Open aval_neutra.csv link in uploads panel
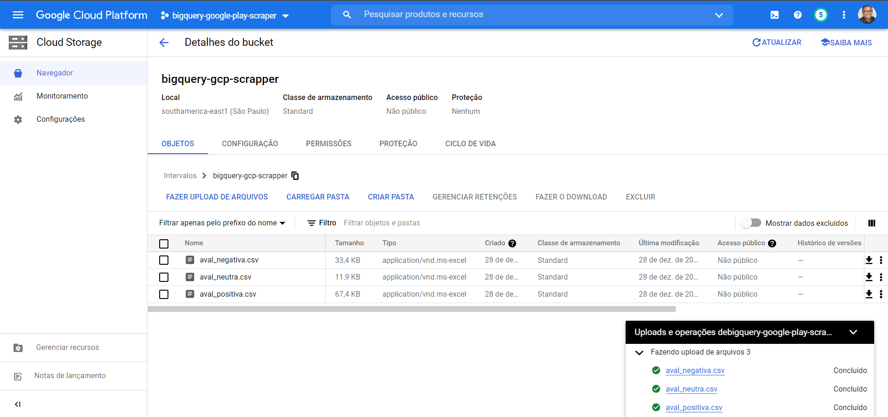The height and width of the screenshot is (417, 888). 691,389
